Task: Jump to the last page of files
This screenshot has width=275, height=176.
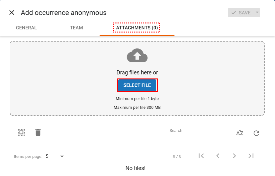Action: click(251, 156)
